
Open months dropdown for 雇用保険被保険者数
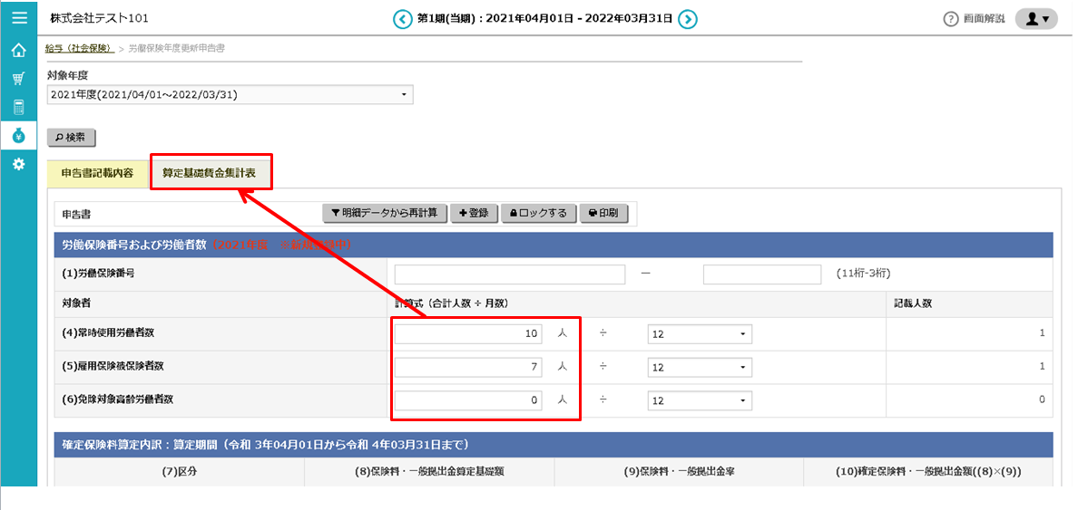pyautogui.click(x=699, y=367)
